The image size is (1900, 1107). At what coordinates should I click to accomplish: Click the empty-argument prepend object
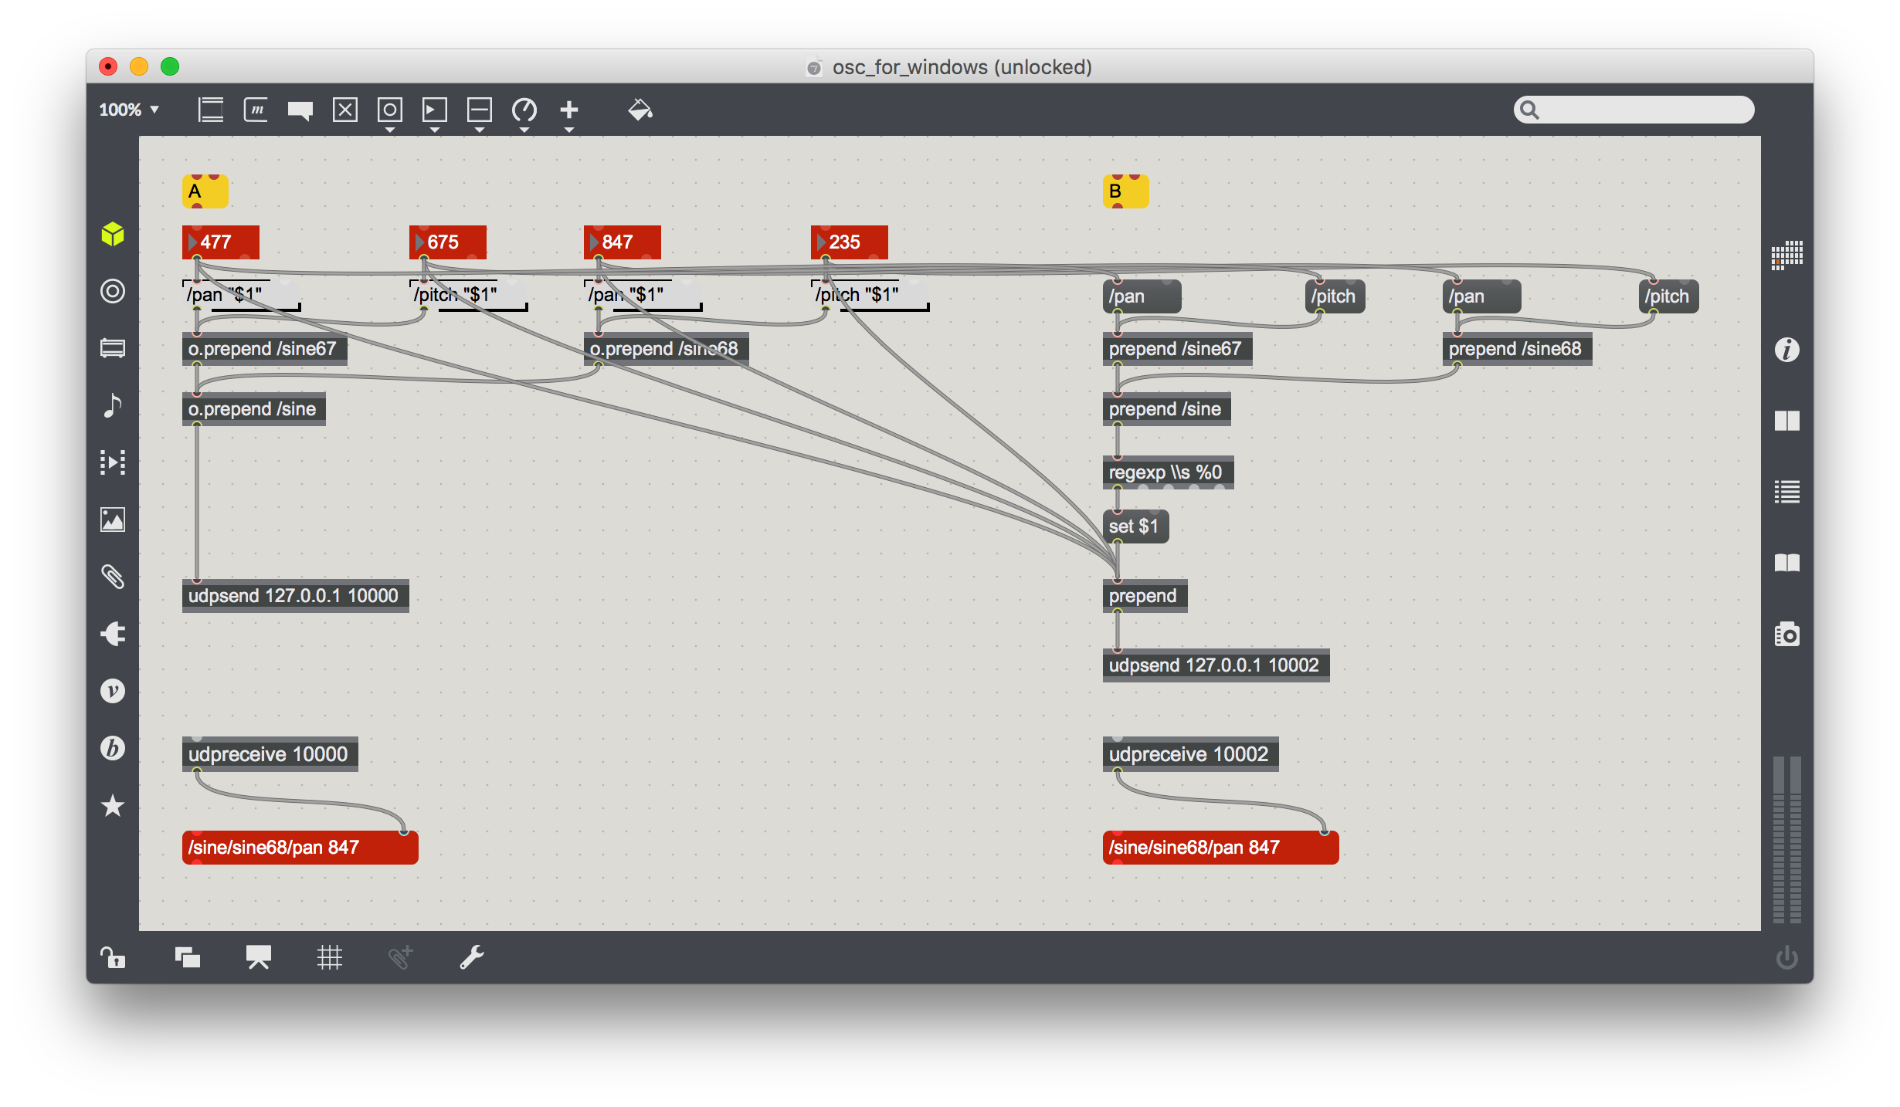pos(1145,596)
